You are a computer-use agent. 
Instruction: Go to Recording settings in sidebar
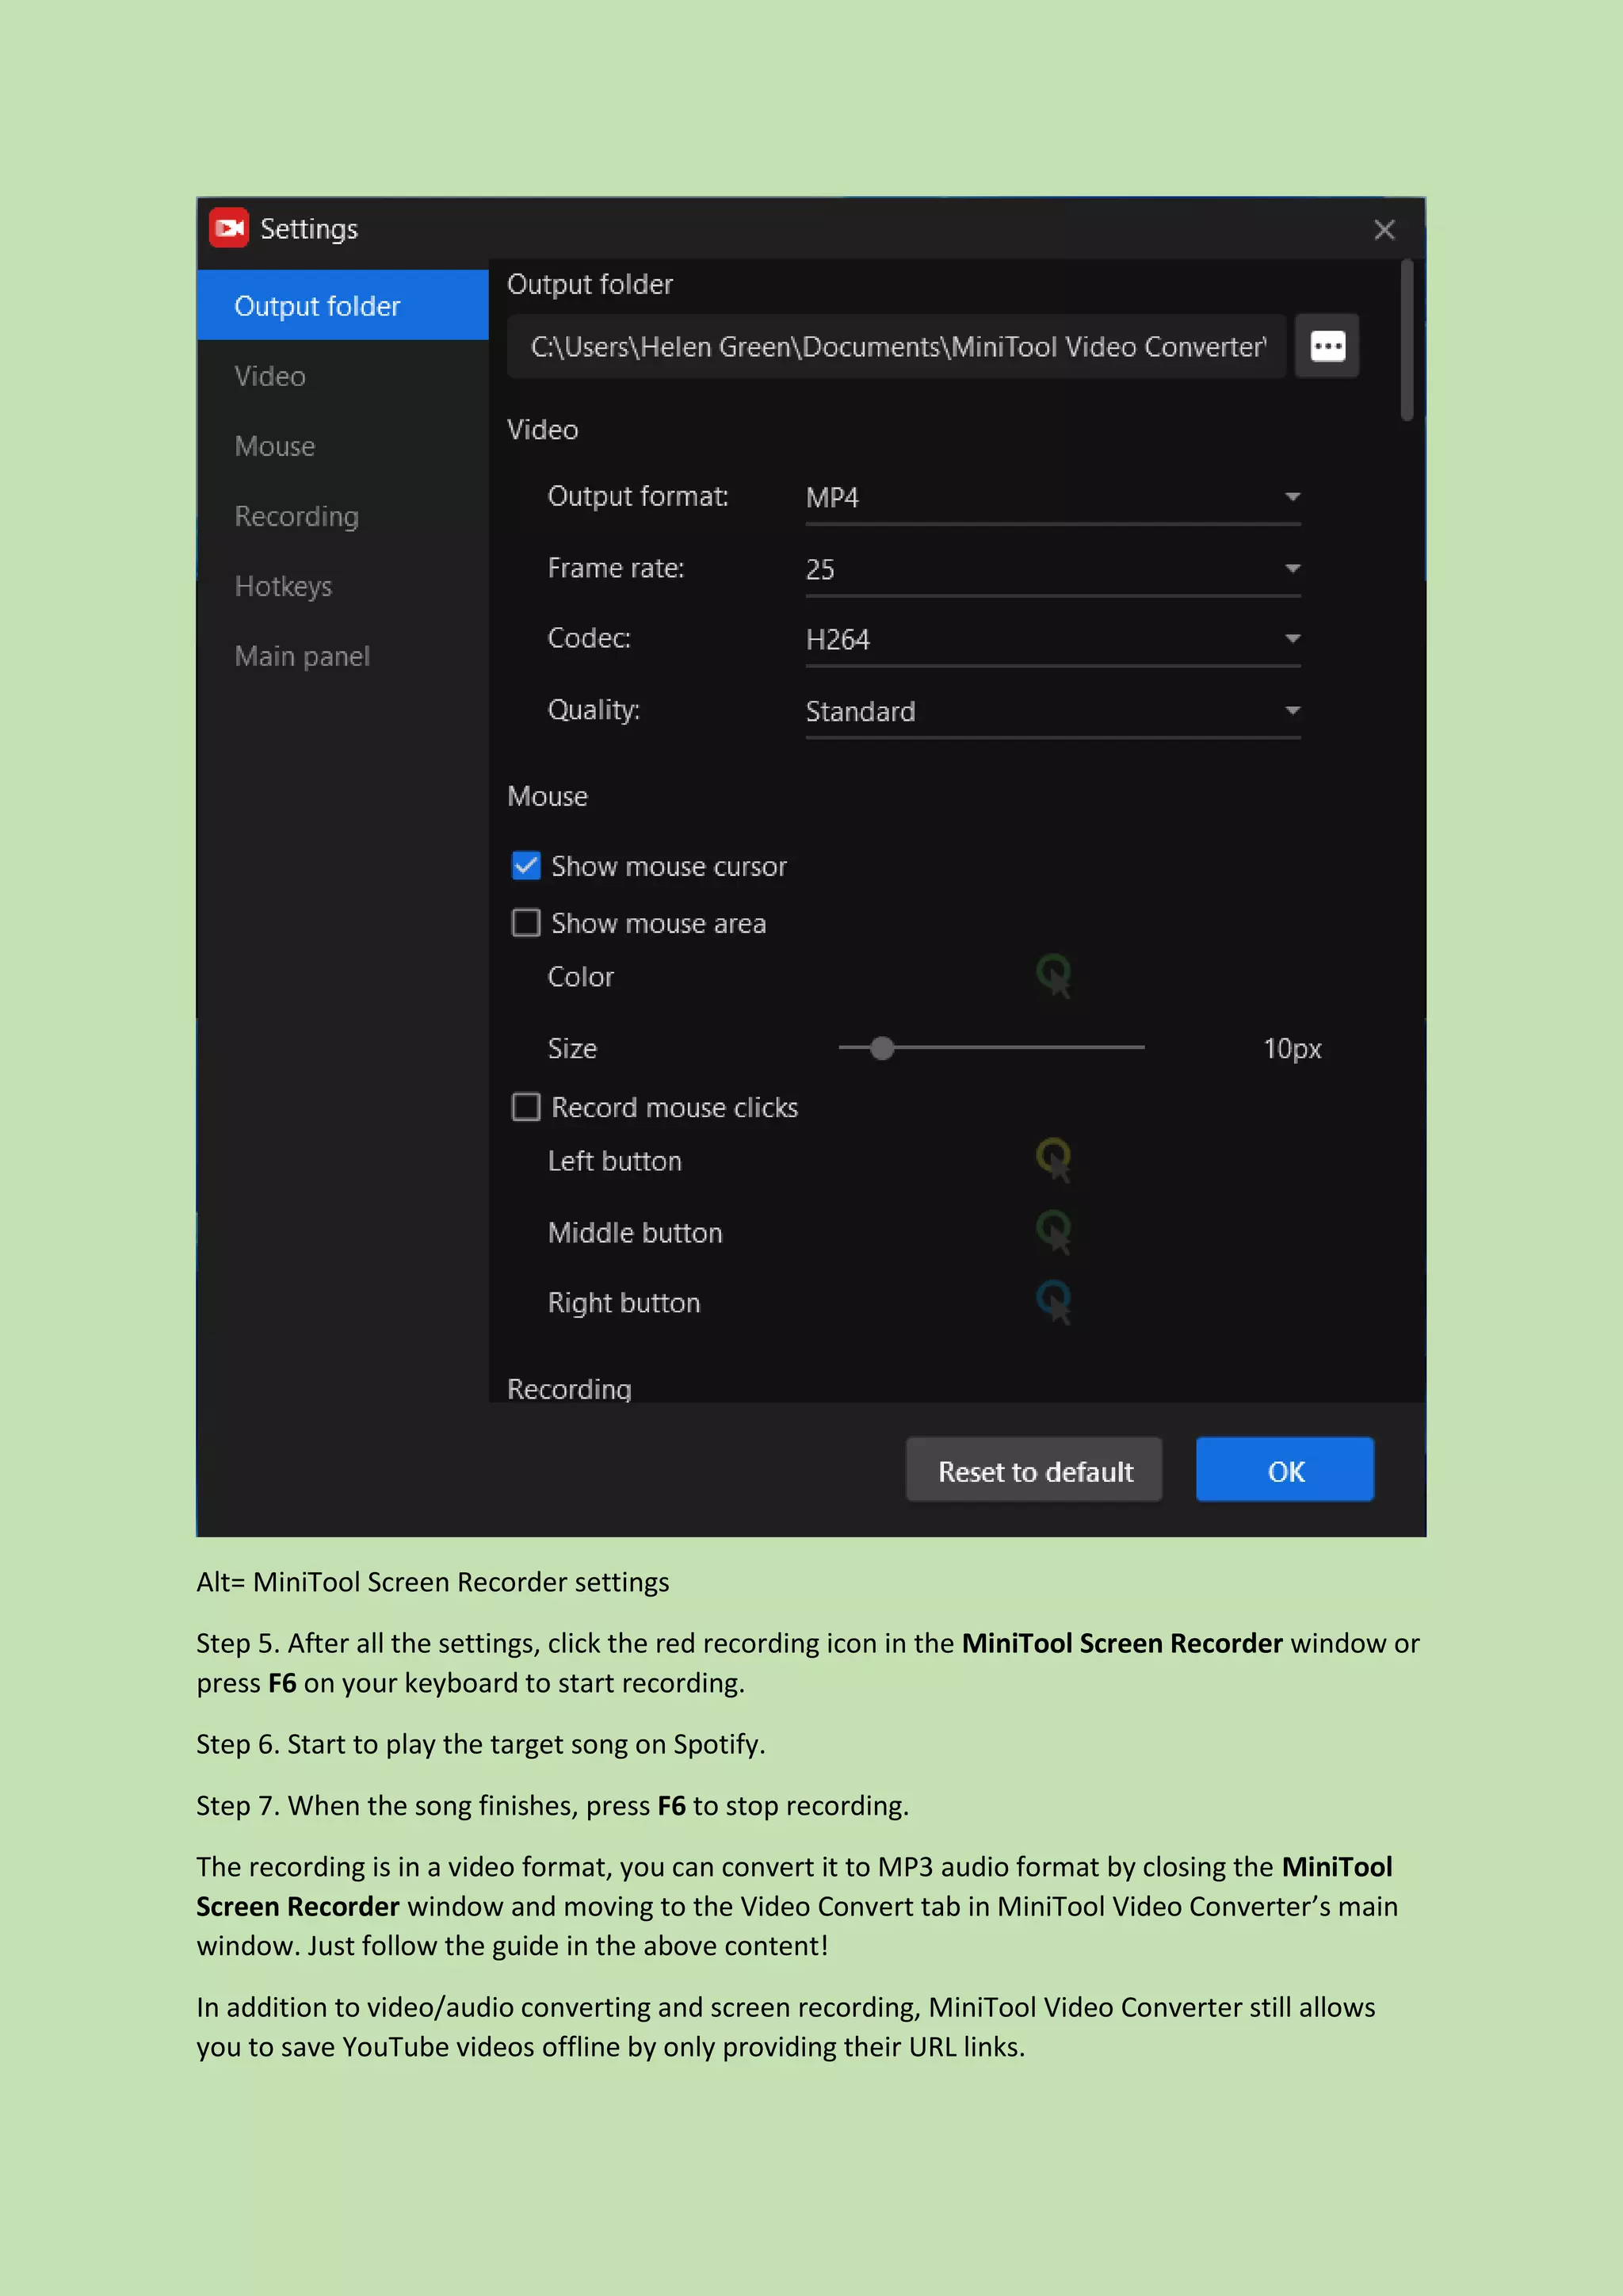coord(343,516)
